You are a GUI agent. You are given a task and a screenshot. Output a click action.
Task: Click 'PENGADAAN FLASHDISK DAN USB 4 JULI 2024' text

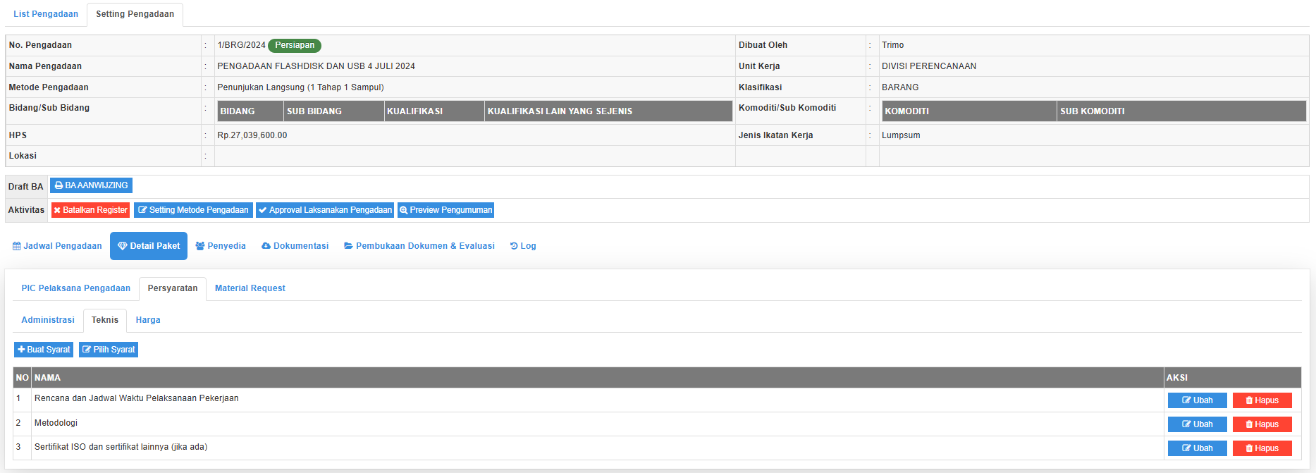click(316, 66)
